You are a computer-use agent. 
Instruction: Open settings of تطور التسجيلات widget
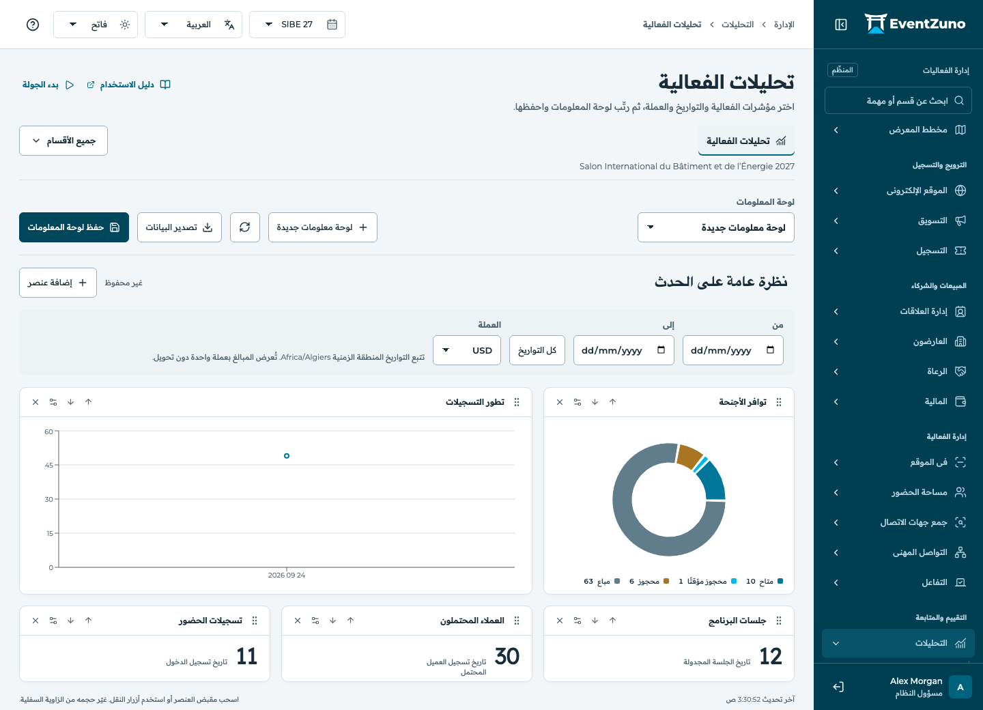pos(53,402)
